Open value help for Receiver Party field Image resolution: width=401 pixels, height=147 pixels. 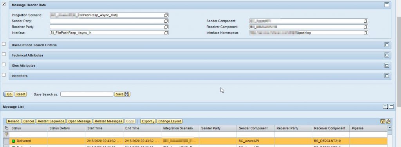(166, 27)
